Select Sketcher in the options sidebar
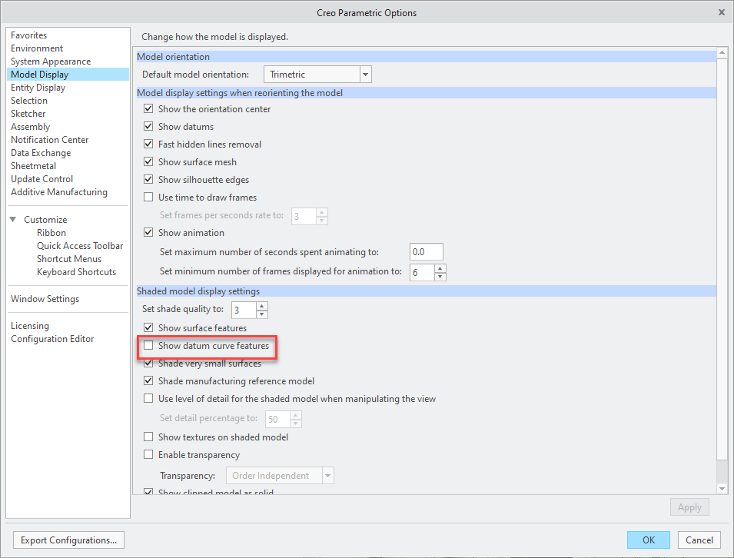The image size is (734, 558). pyautogui.click(x=29, y=113)
